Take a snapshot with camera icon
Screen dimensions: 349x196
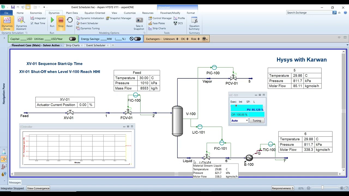(139, 23)
